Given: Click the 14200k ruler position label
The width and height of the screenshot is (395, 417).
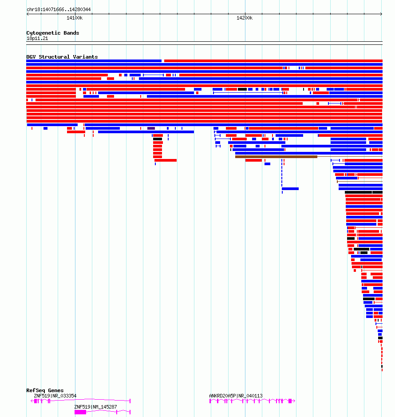Looking at the screenshot, I should tap(245, 18).
